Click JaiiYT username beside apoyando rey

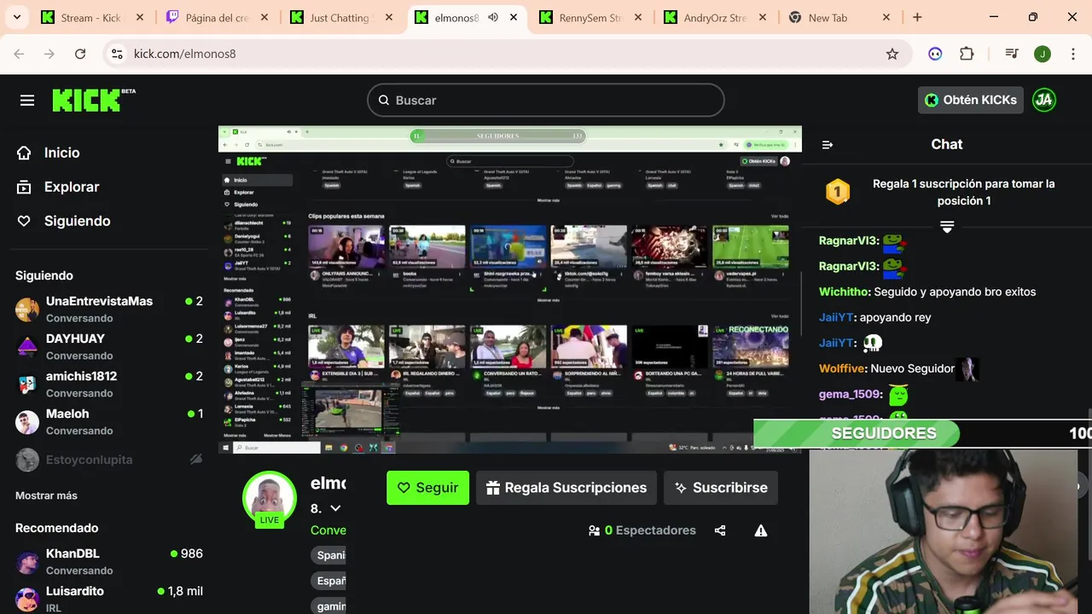point(837,317)
